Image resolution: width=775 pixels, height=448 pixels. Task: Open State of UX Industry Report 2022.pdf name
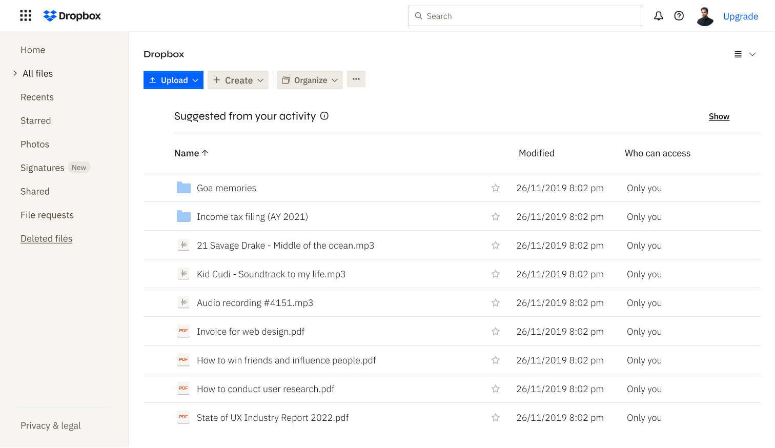(x=273, y=417)
